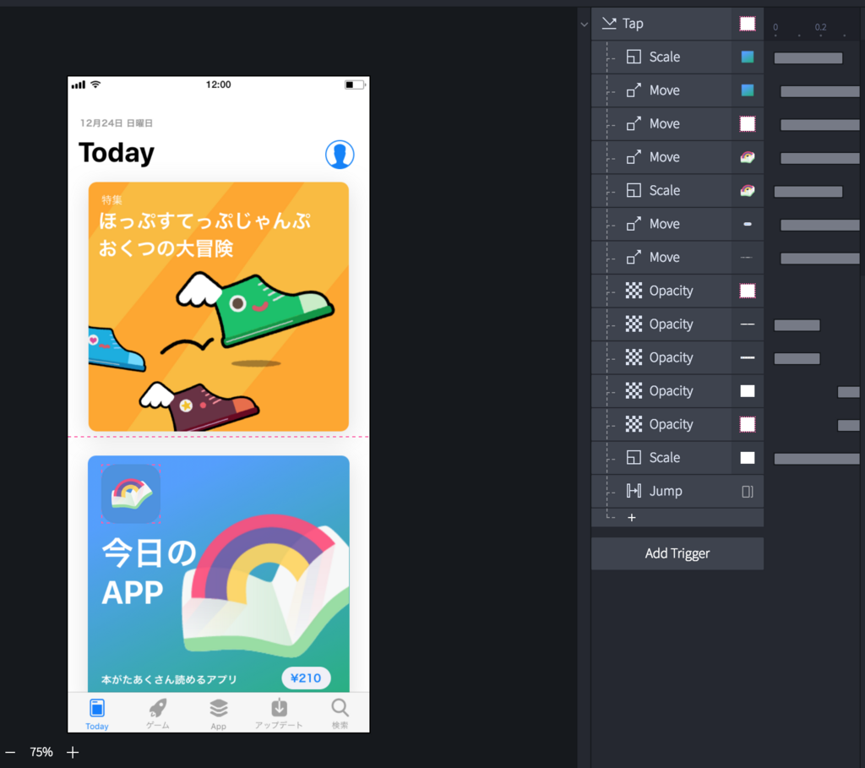Click Move icon in rainbow-thumbnail Move row
The image size is (865, 768).
634,157
